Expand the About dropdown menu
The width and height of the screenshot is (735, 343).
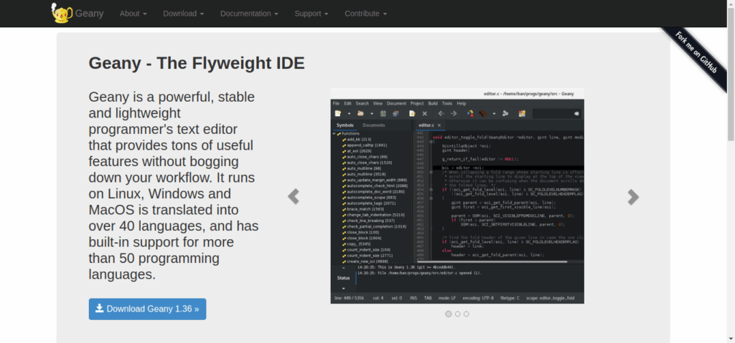pos(133,14)
